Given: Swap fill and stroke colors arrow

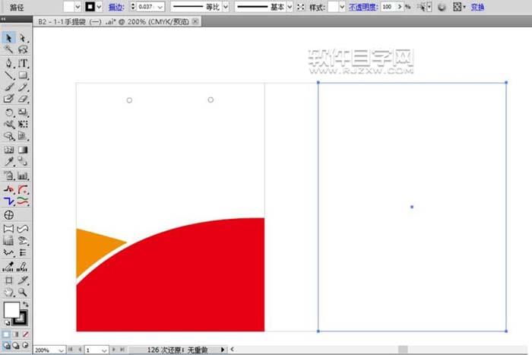Looking at the screenshot, I should tap(26, 304).
